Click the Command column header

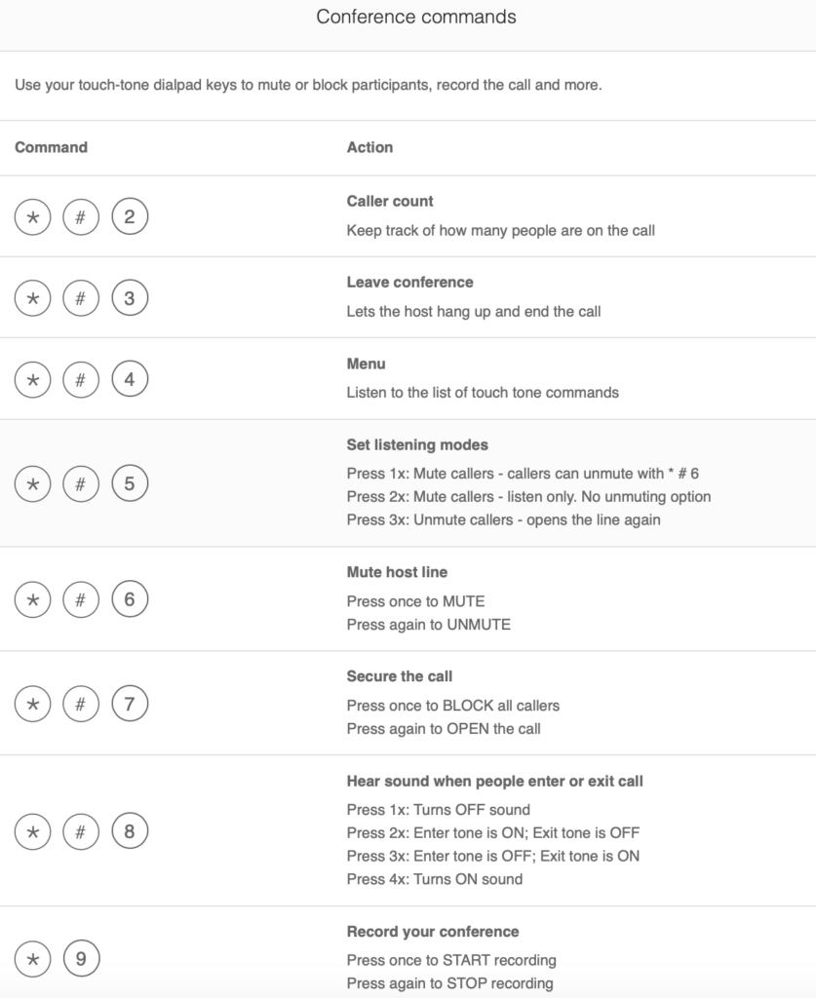[51, 147]
